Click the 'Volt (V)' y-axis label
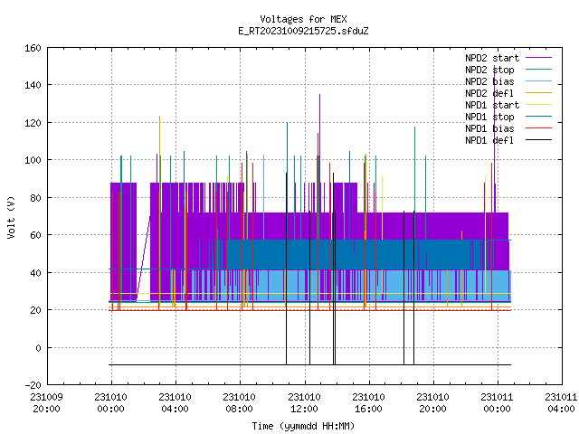The height and width of the screenshot is (434, 579). pyautogui.click(x=11, y=217)
